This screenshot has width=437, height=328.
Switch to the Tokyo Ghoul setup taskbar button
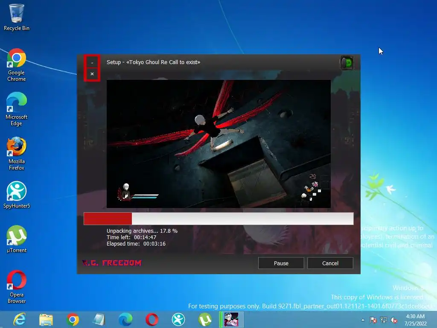click(x=231, y=319)
